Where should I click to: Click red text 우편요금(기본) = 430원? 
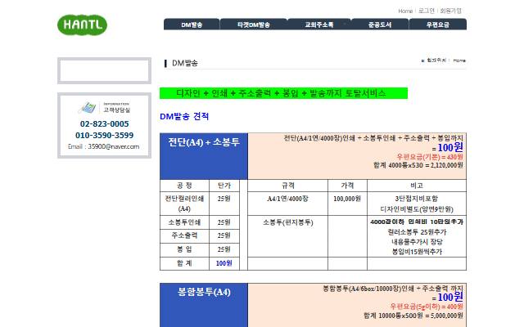pyautogui.click(x=430, y=156)
